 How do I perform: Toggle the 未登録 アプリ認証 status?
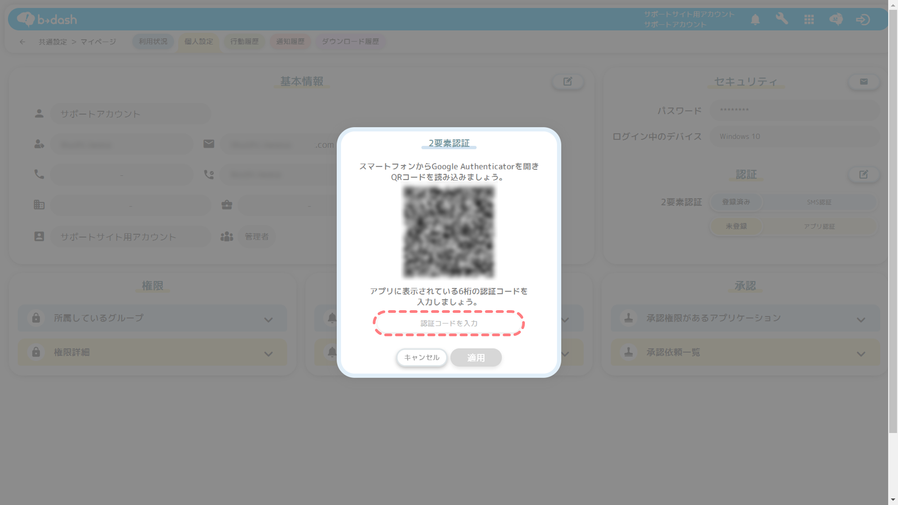736,226
